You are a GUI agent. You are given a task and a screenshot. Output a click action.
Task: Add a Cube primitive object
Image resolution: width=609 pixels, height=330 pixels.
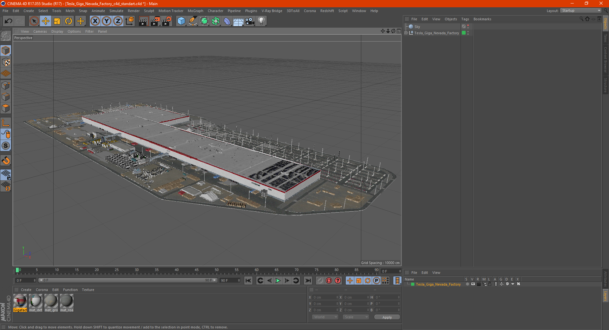(x=181, y=21)
